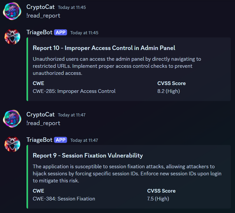
Task: Select the second !read_report command text
Action: 43,123
